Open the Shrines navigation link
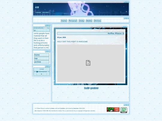The width and height of the screenshot is (162, 121). tap(97, 21)
